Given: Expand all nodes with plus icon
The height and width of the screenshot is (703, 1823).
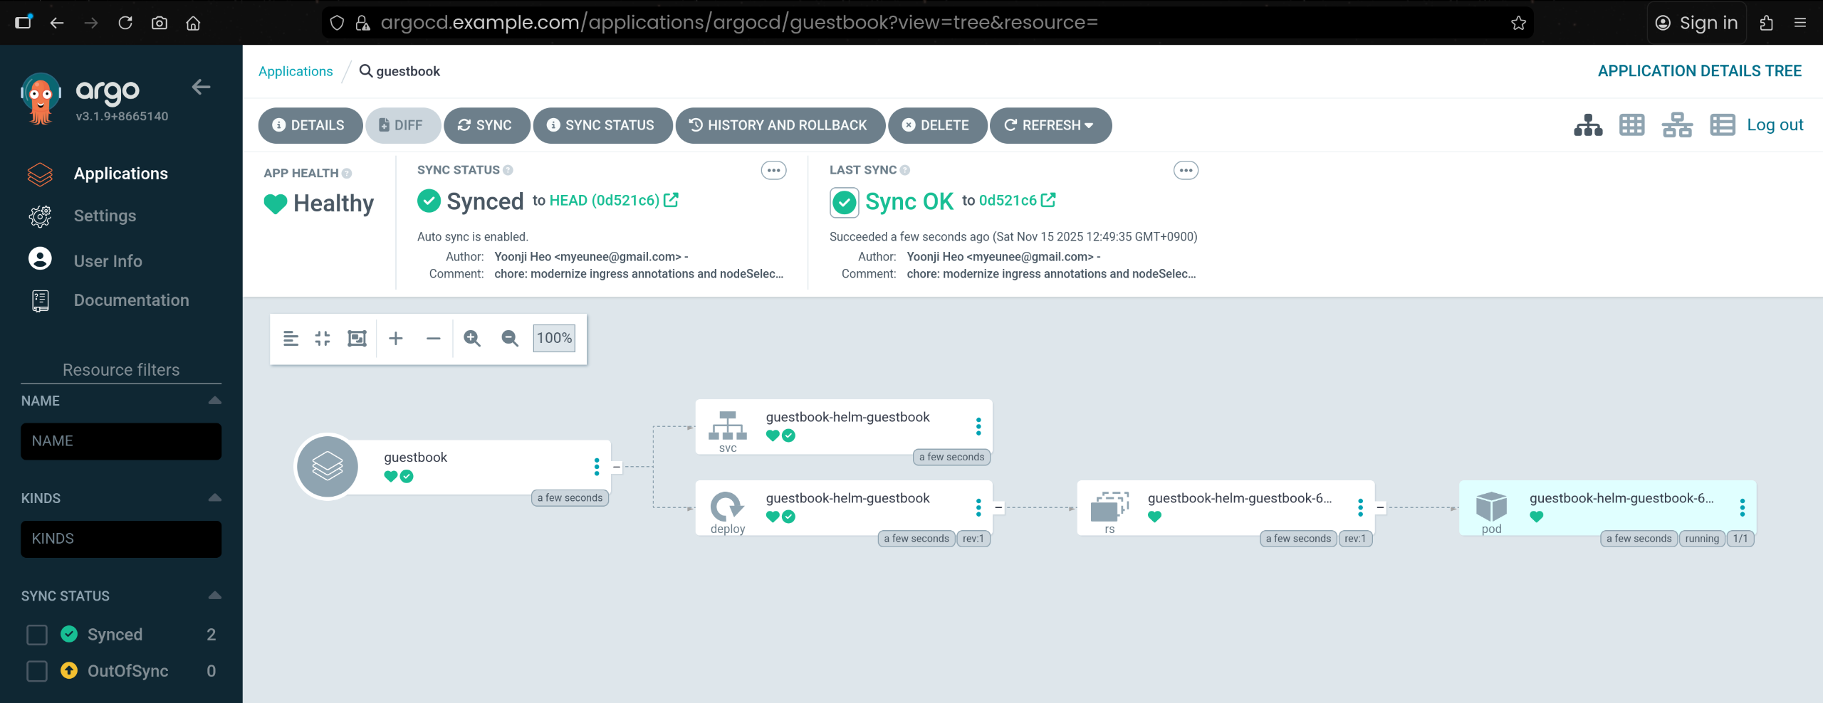Looking at the screenshot, I should [x=396, y=339].
